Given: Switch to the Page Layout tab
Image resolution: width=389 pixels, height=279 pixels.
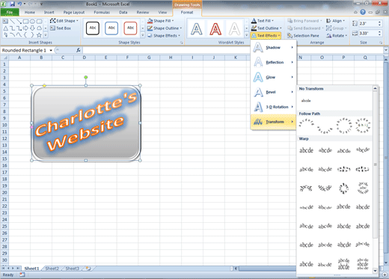Looking at the screenshot, I should pyautogui.click(x=74, y=12).
